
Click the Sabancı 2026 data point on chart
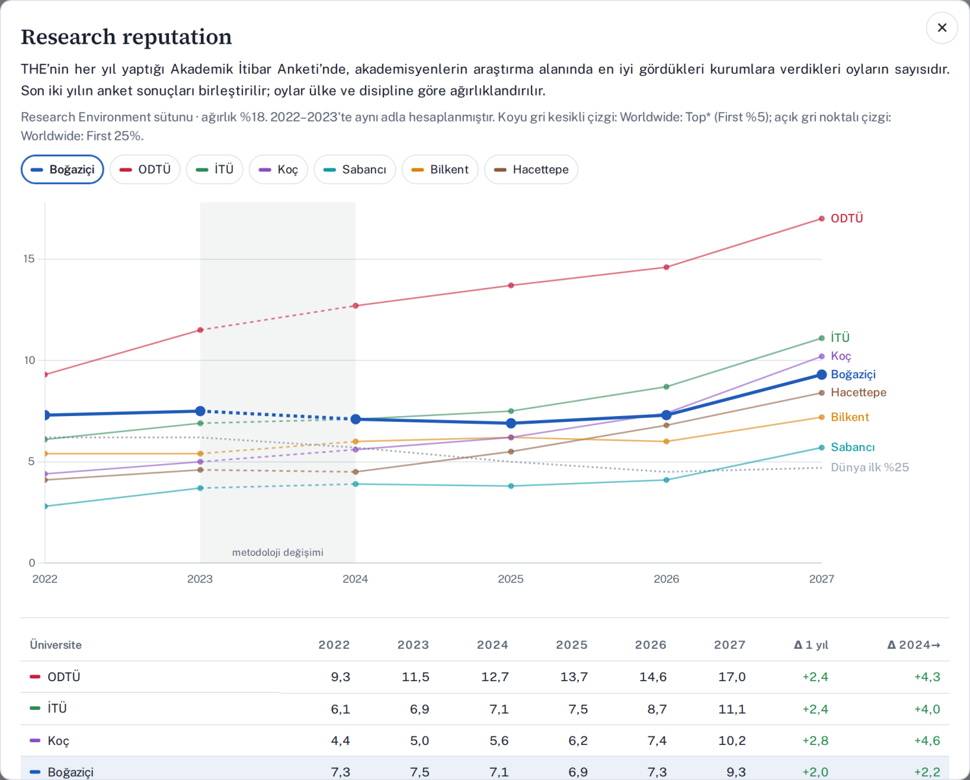[667, 480]
